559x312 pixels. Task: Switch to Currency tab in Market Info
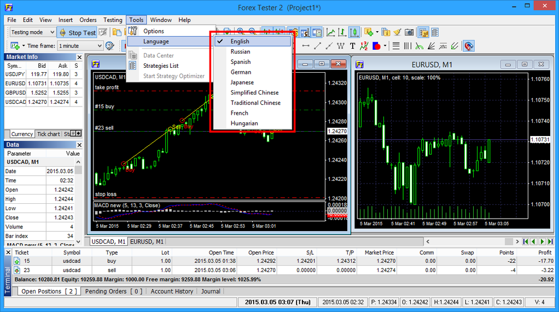pos(22,134)
